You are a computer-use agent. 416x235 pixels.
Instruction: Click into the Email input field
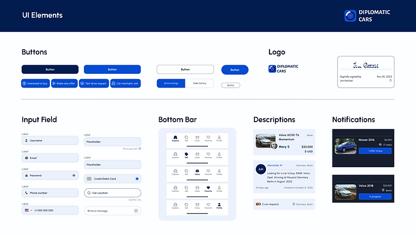click(50, 158)
